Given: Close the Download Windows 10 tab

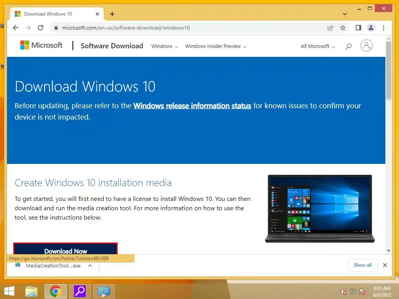Looking at the screenshot, I should (x=97, y=14).
